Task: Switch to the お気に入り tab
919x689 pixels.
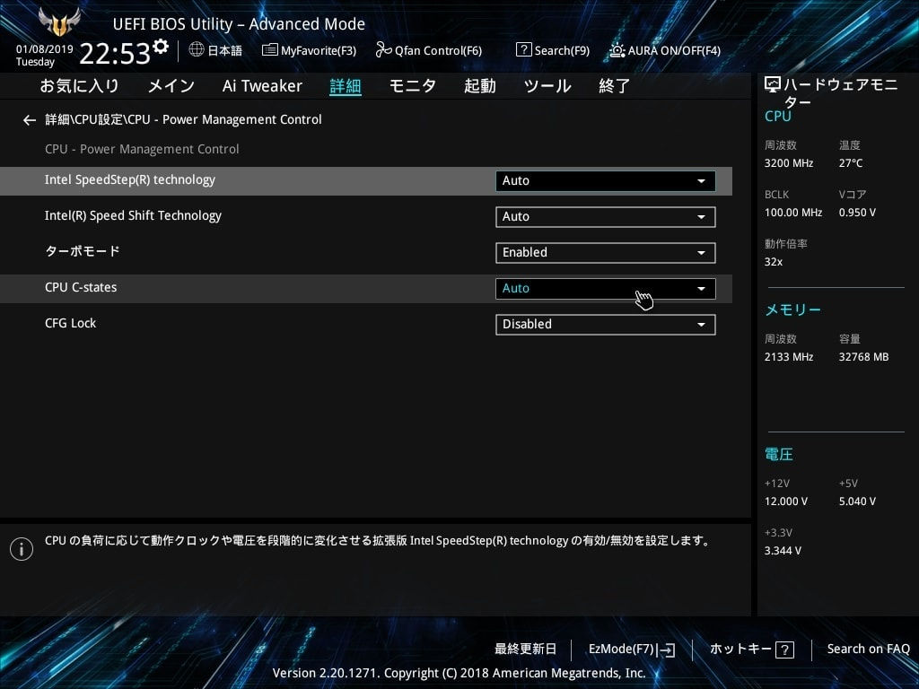Action: click(80, 86)
